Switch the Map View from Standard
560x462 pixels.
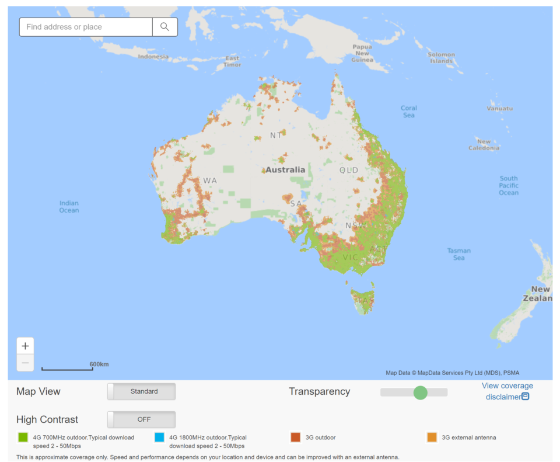tap(141, 391)
